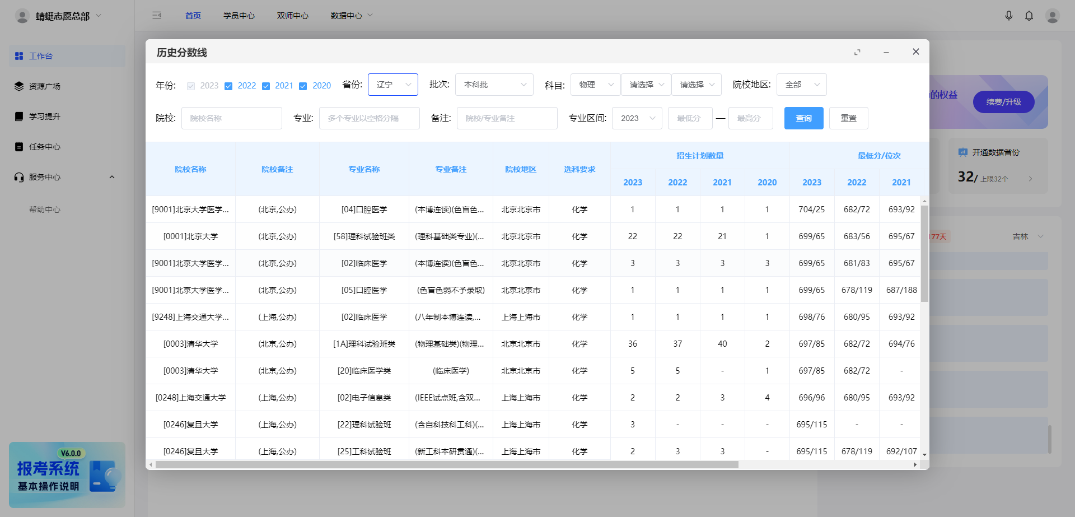Click the 服务中心 headset icon
The width and height of the screenshot is (1075, 517).
click(x=17, y=177)
